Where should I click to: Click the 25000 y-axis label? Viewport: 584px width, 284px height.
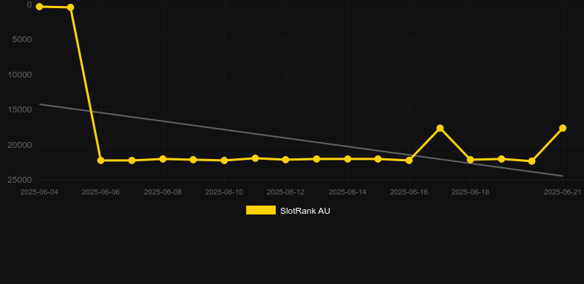coord(20,180)
